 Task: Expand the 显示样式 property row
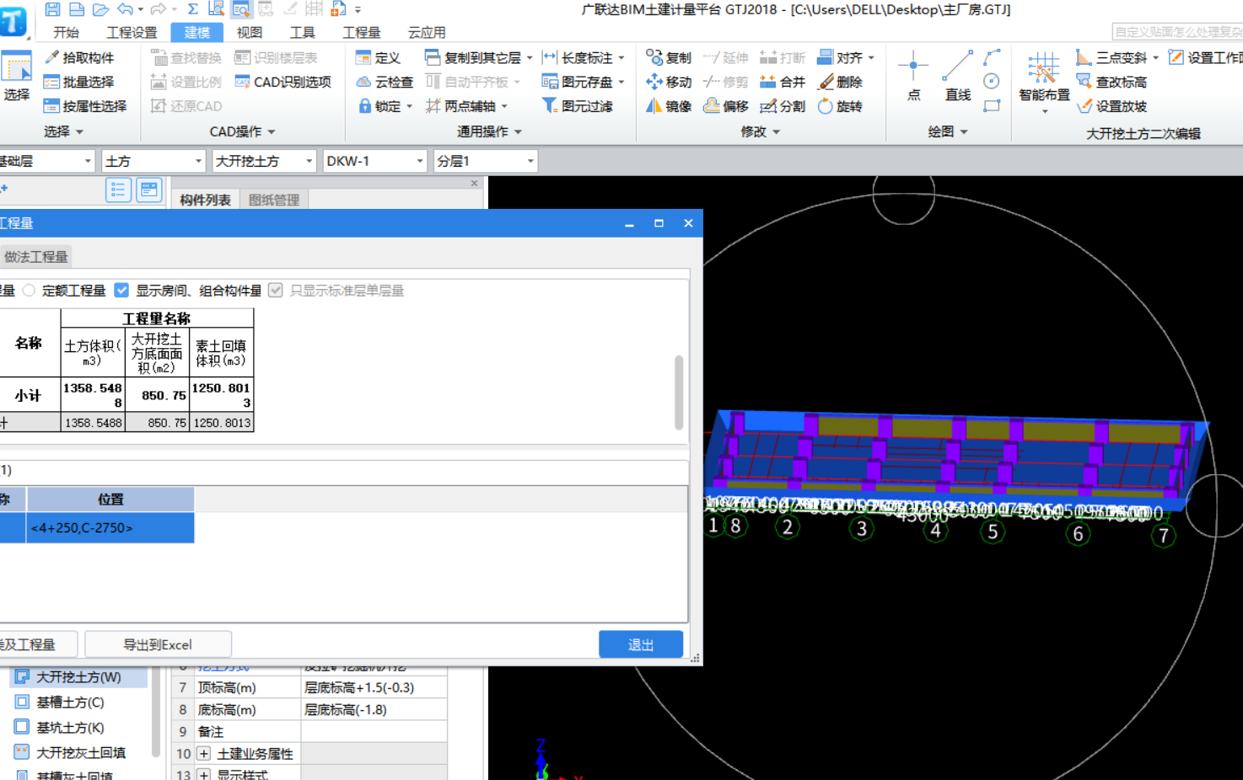point(204,775)
